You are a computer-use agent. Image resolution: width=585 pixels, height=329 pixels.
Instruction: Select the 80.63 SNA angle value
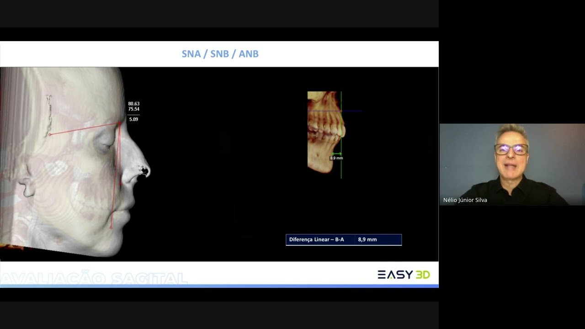[134, 104]
